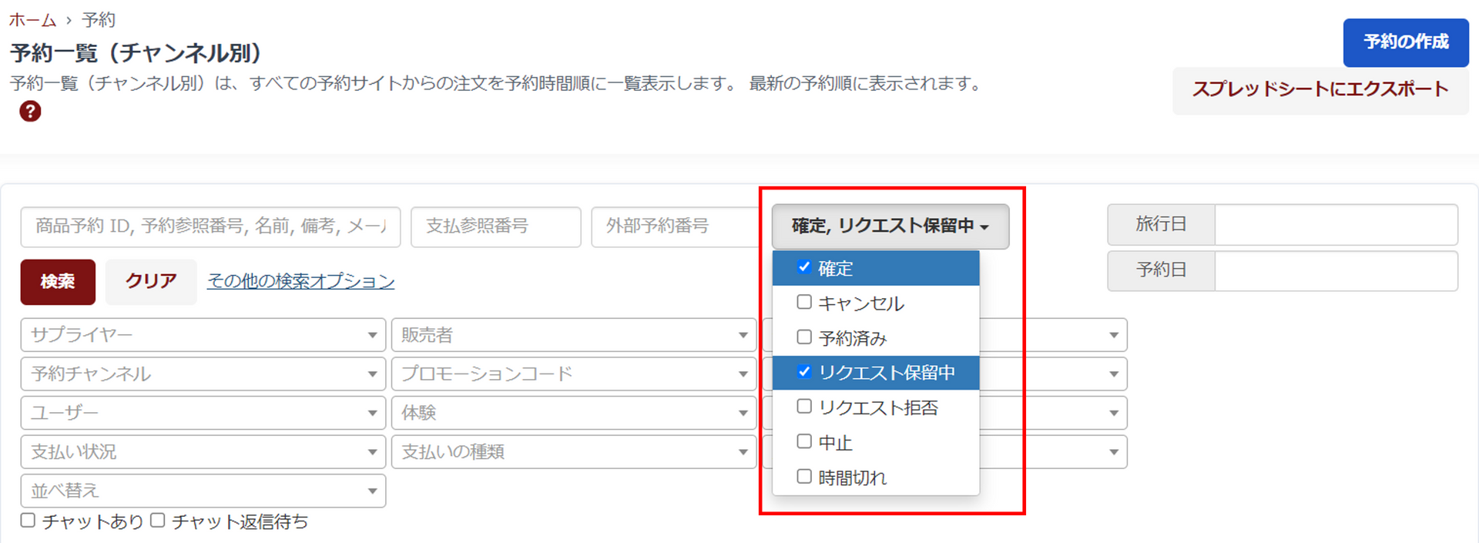Viewport: 1479px width, 543px height.
Task: Click the 検索 search button
Action: click(x=58, y=282)
